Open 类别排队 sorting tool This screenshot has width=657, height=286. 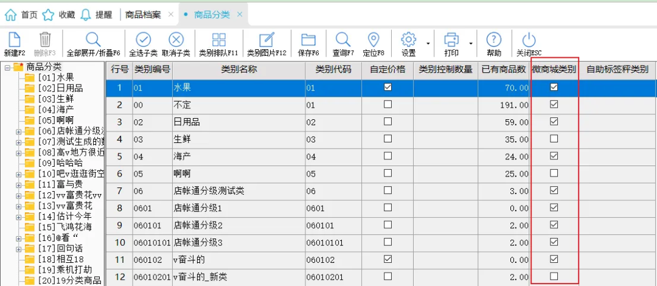pyautogui.click(x=218, y=40)
